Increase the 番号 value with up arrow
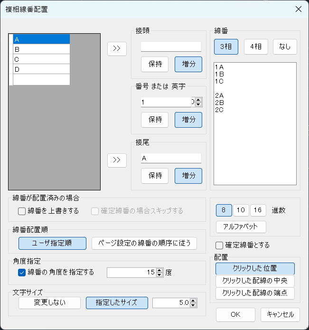Screen dimensions: 309x330 point(198,100)
